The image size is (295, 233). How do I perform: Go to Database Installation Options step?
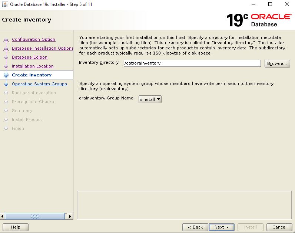[42, 48]
